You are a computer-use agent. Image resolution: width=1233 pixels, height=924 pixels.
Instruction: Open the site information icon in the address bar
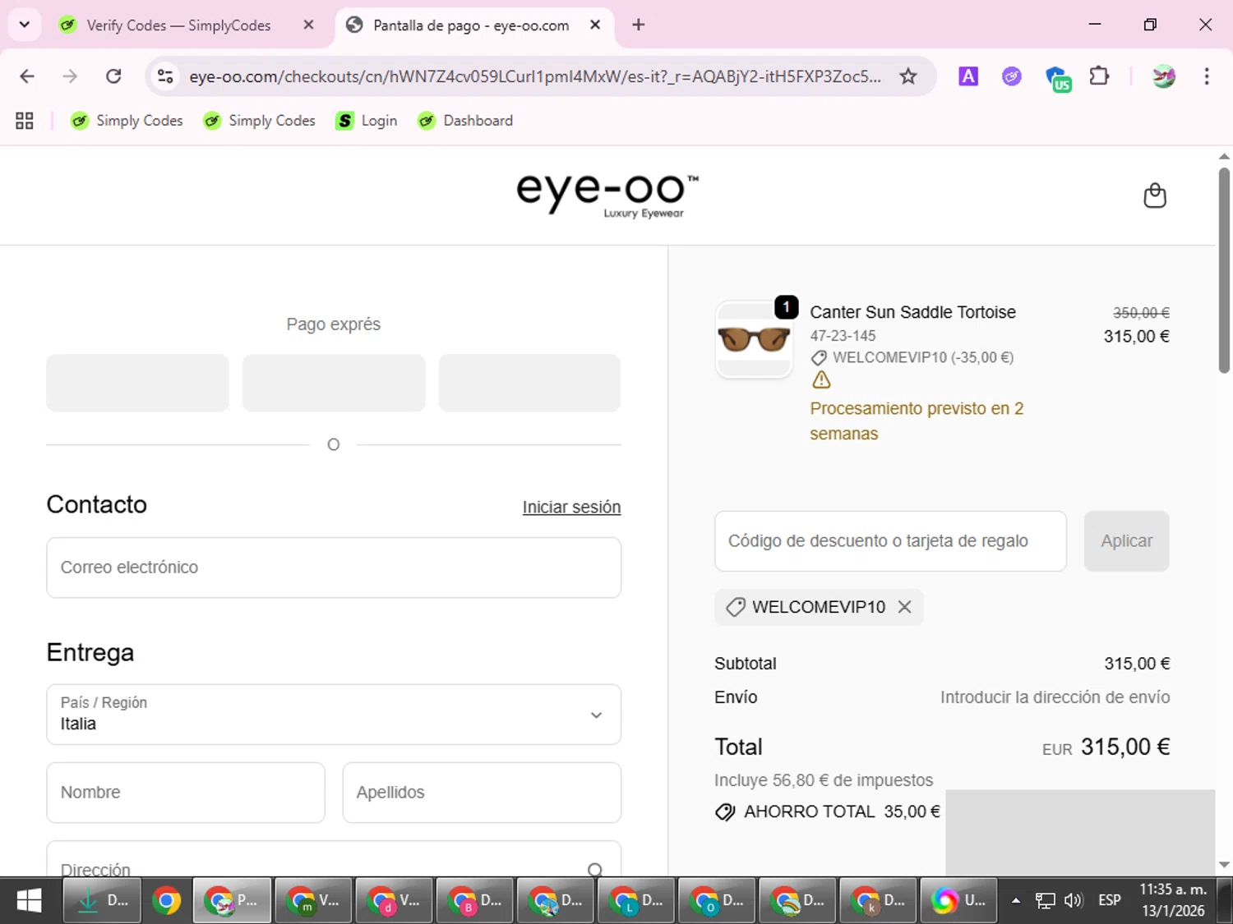click(x=165, y=76)
